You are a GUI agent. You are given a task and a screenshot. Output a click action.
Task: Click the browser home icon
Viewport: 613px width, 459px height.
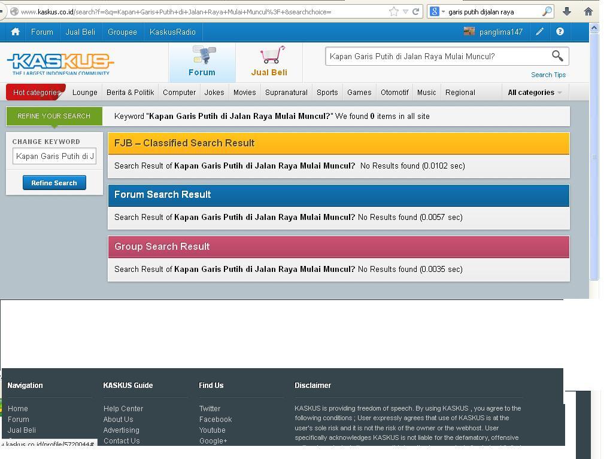click(588, 11)
